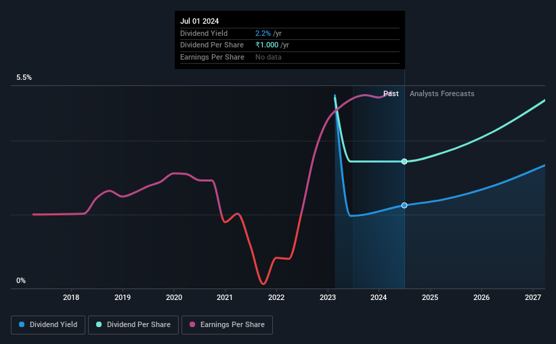Click the 'Past' label on the chart
This screenshot has height=344, width=556.
pos(391,93)
